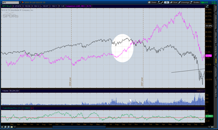Open the Studies menu
Screen dimensions: 218x130
pyautogui.click(x=195, y=2)
